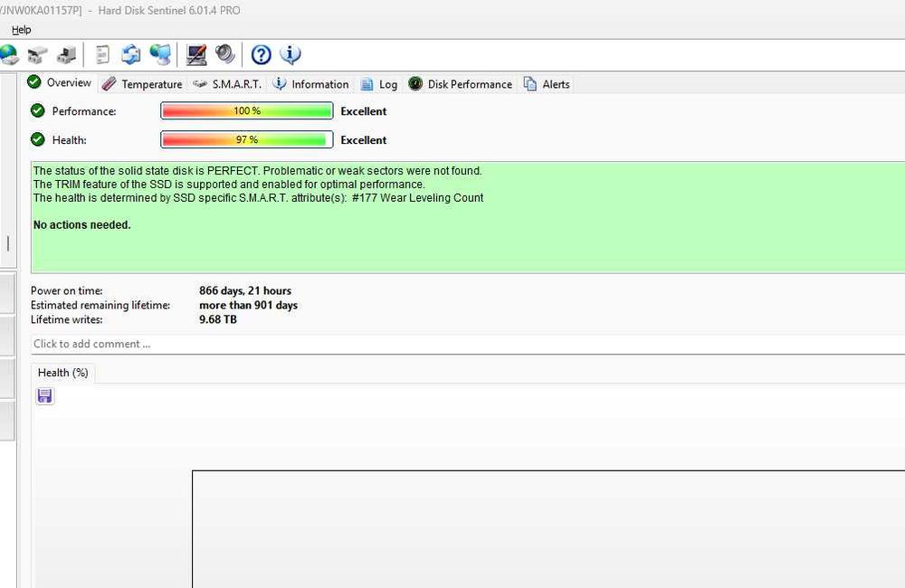Open the report document toolbar icon
The image size is (905, 588).
coord(103,55)
